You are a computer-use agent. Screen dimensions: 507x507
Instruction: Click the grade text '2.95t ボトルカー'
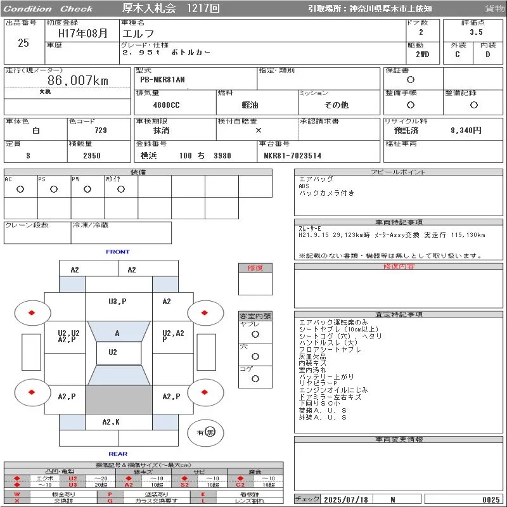point(166,53)
